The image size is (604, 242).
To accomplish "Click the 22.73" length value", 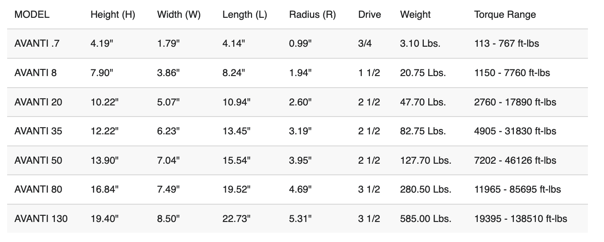I will (x=236, y=218).
